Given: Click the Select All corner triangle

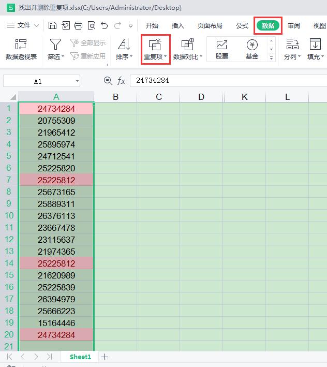Looking at the screenshot, I should [x=13, y=97].
